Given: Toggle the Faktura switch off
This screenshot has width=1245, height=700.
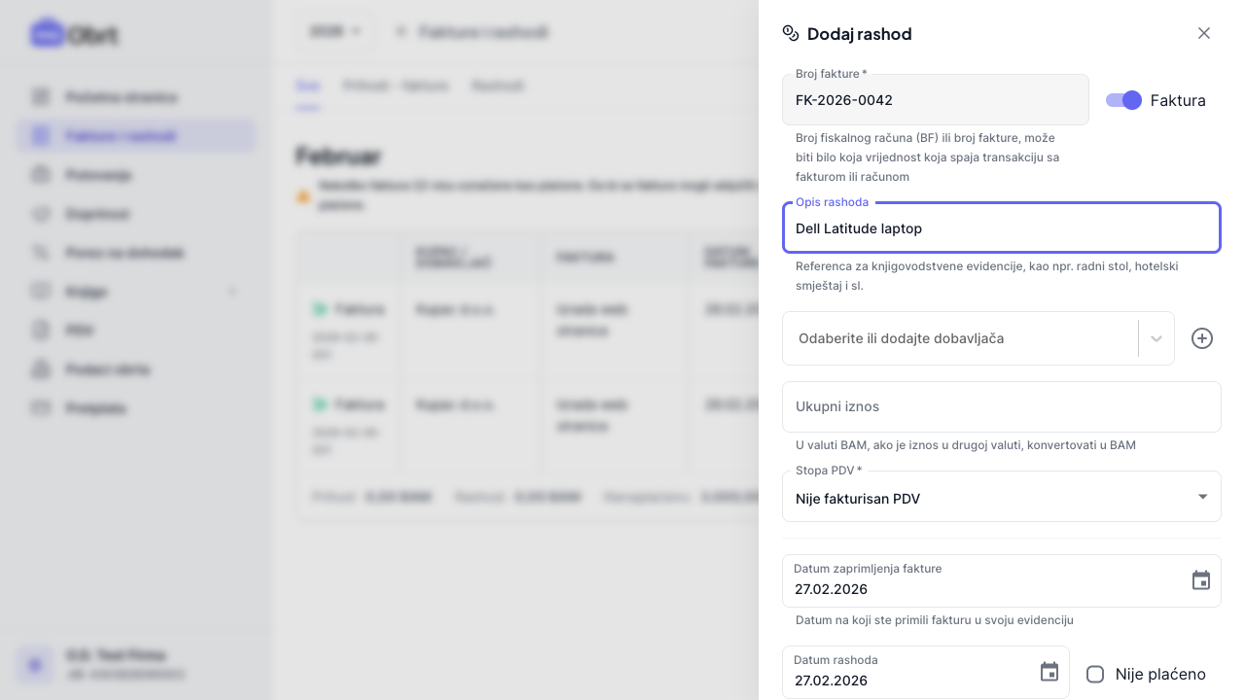Looking at the screenshot, I should (x=1123, y=100).
